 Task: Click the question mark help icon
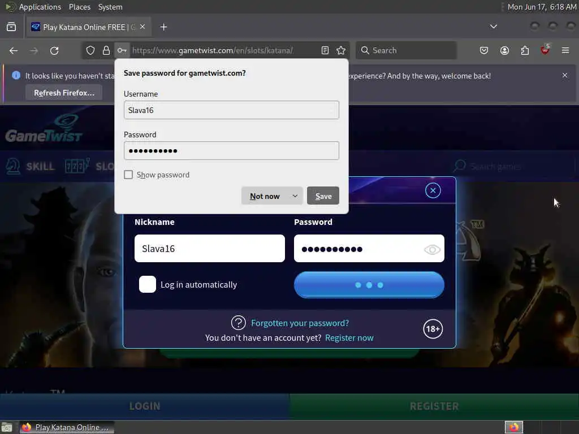tap(238, 323)
